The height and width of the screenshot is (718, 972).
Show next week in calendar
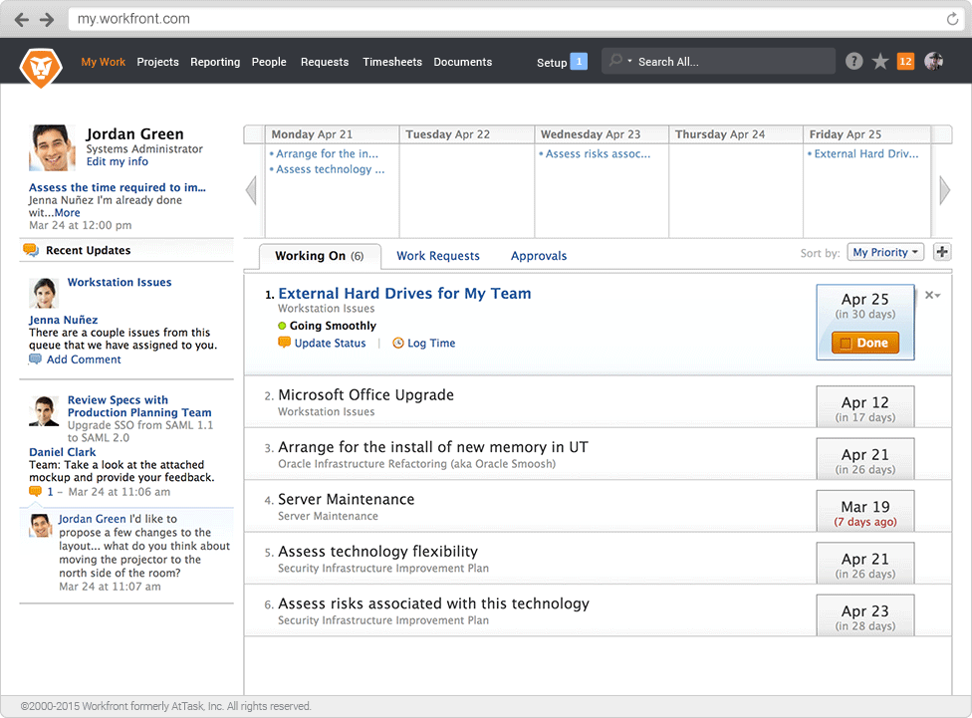pos(944,190)
